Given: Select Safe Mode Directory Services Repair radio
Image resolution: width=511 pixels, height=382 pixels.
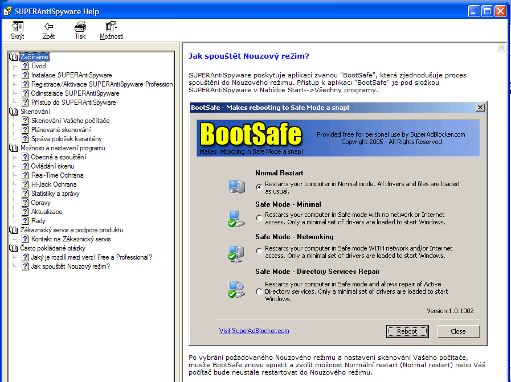Looking at the screenshot, I should (x=259, y=291).
